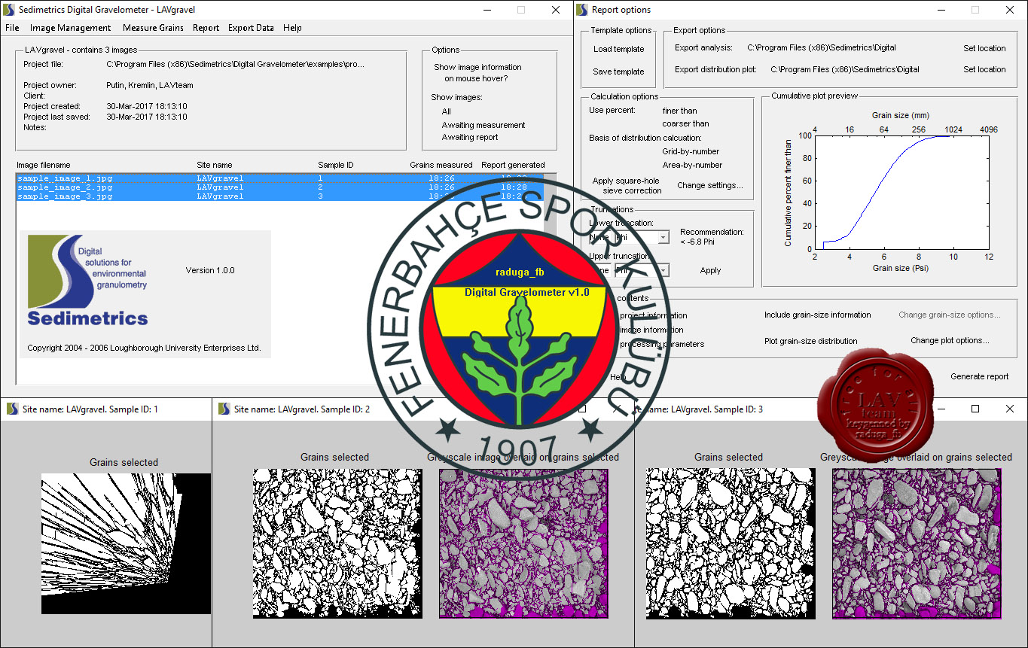Click the Change plot options... button

pos(950,340)
